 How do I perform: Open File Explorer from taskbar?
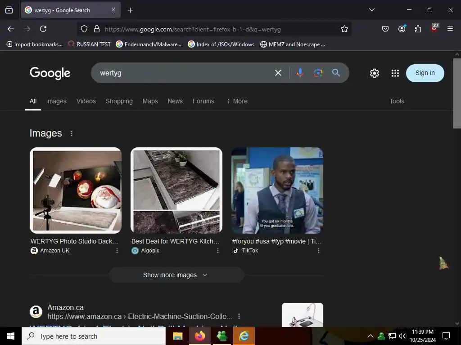(x=177, y=336)
